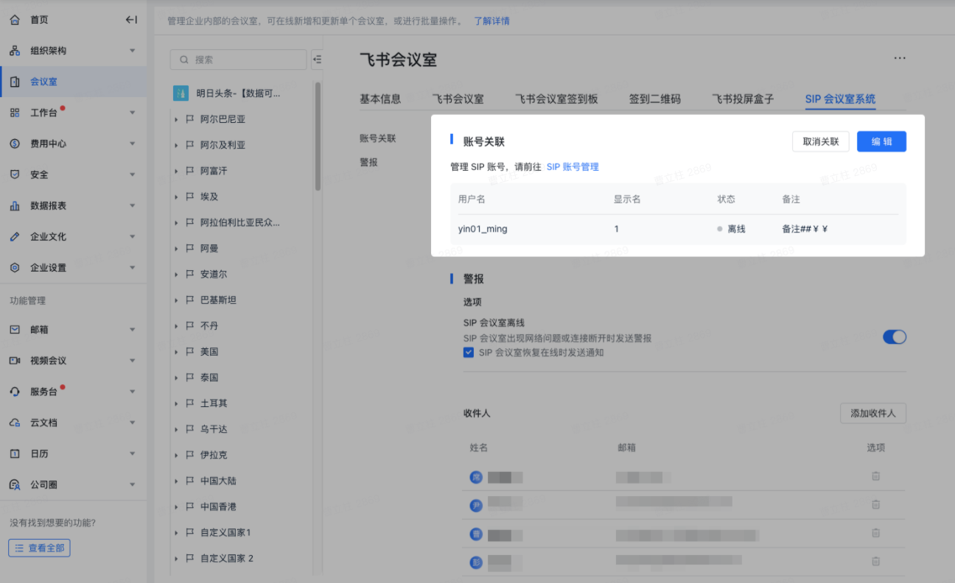Uncheck SIP 会议室恢复在线时发送通知 checkbox

[469, 353]
